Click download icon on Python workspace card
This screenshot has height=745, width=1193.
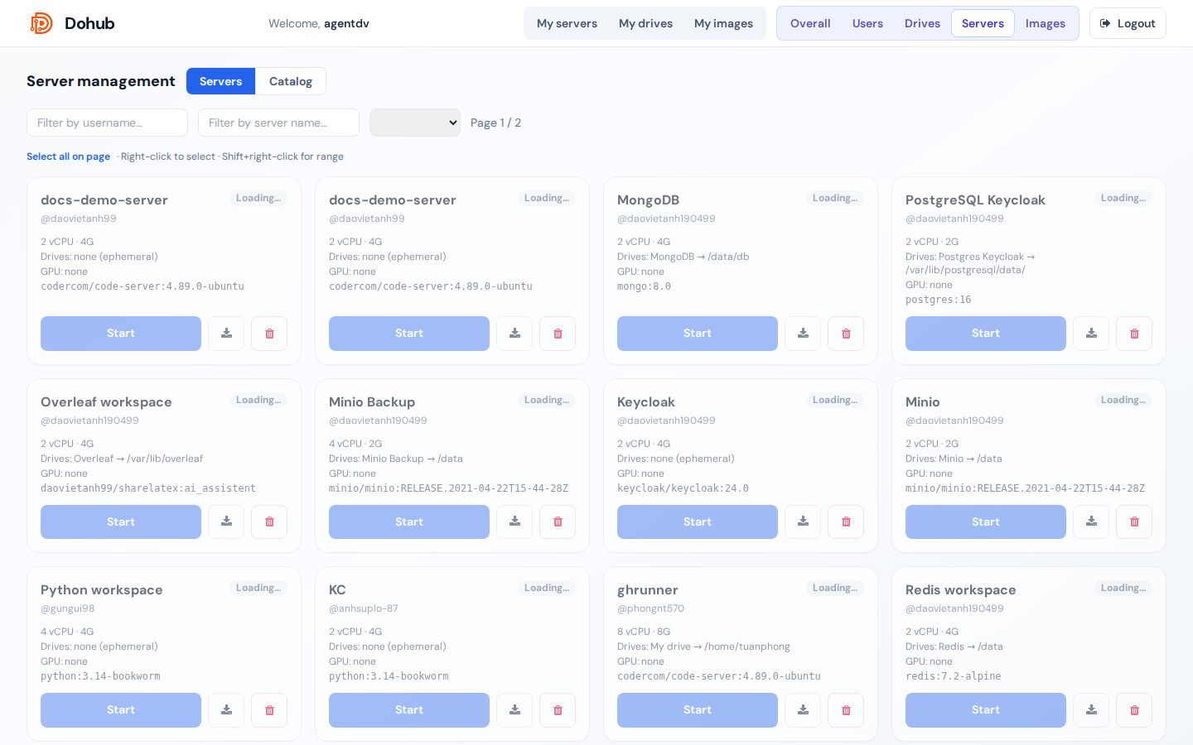click(x=226, y=710)
